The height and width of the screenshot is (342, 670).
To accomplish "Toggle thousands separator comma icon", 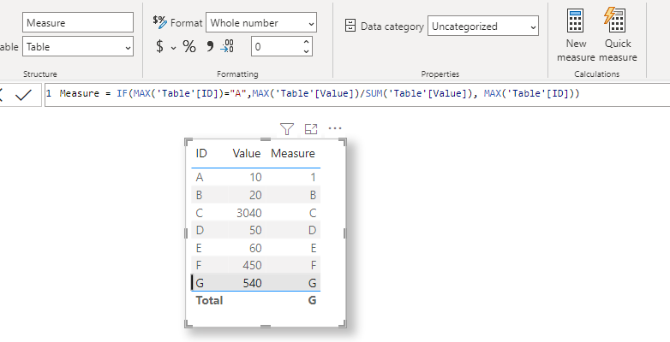I will click(210, 46).
